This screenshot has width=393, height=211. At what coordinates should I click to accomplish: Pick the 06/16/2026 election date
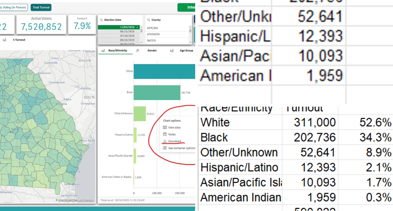[119, 40]
